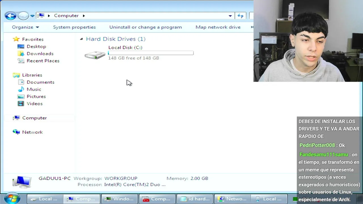Click the Recent Places icon
The height and width of the screenshot is (204, 363).
(21, 61)
